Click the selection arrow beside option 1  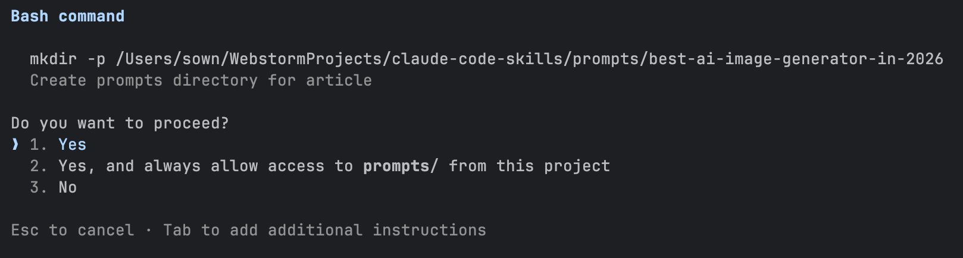(x=15, y=145)
